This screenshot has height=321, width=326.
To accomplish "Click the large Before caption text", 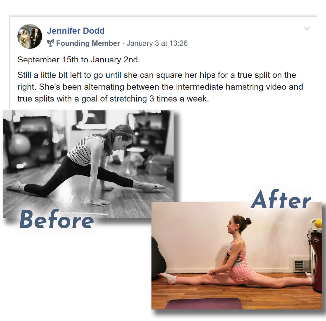I will [x=57, y=220].
